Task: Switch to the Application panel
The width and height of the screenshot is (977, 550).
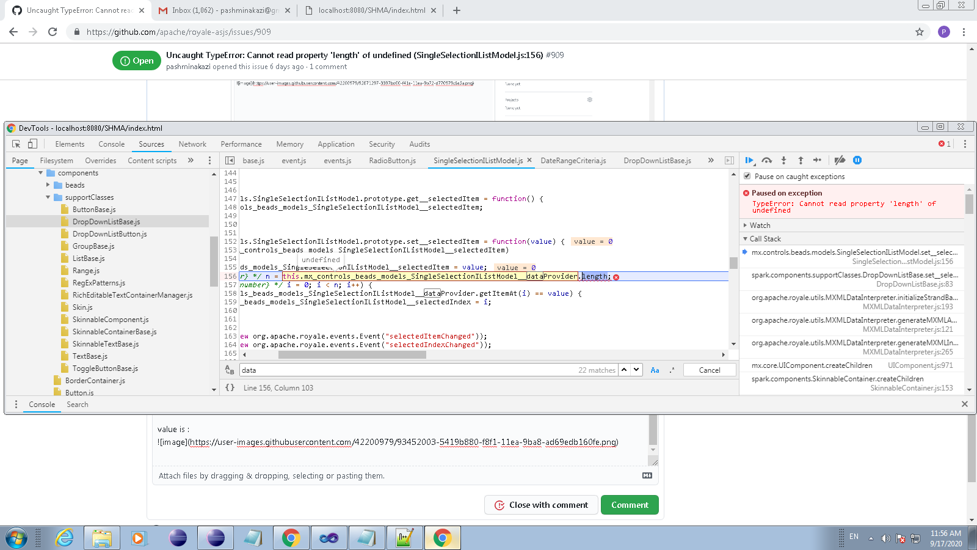Action: coord(336,144)
